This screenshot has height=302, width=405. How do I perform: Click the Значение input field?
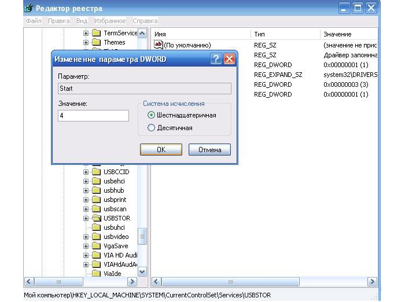click(x=93, y=116)
